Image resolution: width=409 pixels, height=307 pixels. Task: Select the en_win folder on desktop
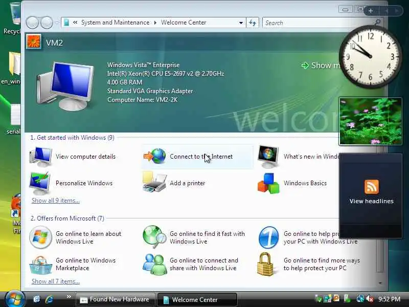(11, 69)
